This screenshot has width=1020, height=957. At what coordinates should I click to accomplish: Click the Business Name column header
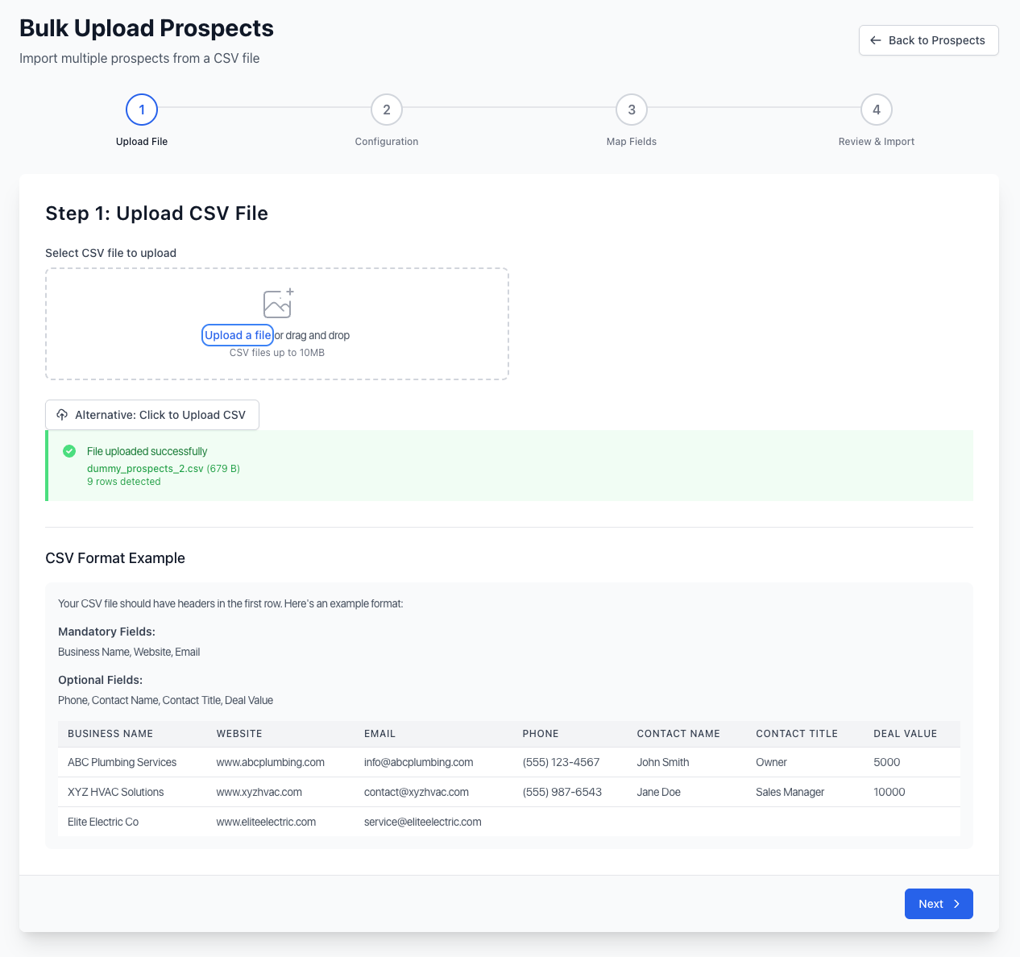point(110,734)
